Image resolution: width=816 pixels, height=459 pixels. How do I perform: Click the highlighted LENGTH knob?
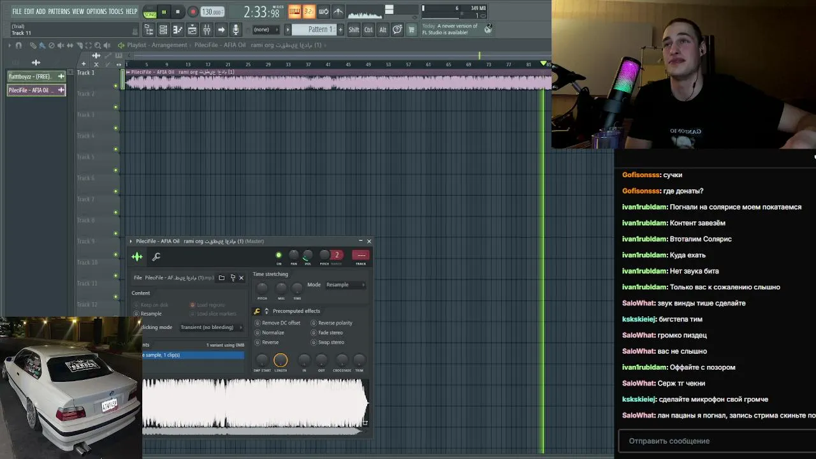[280, 360]
